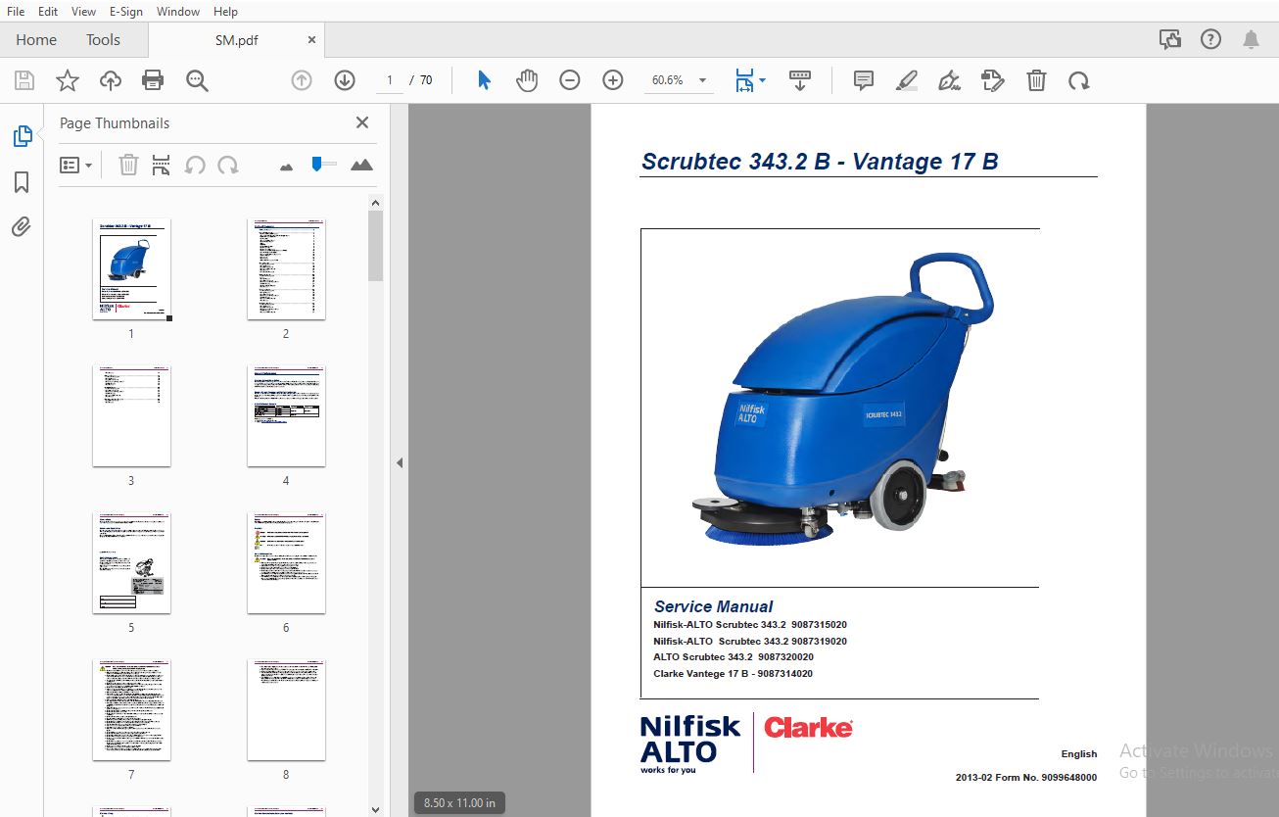1279x817 pixels.
Task: Rotate thumbnails counterclockwise
Action: pyautogui.click(x=195, y=165)
